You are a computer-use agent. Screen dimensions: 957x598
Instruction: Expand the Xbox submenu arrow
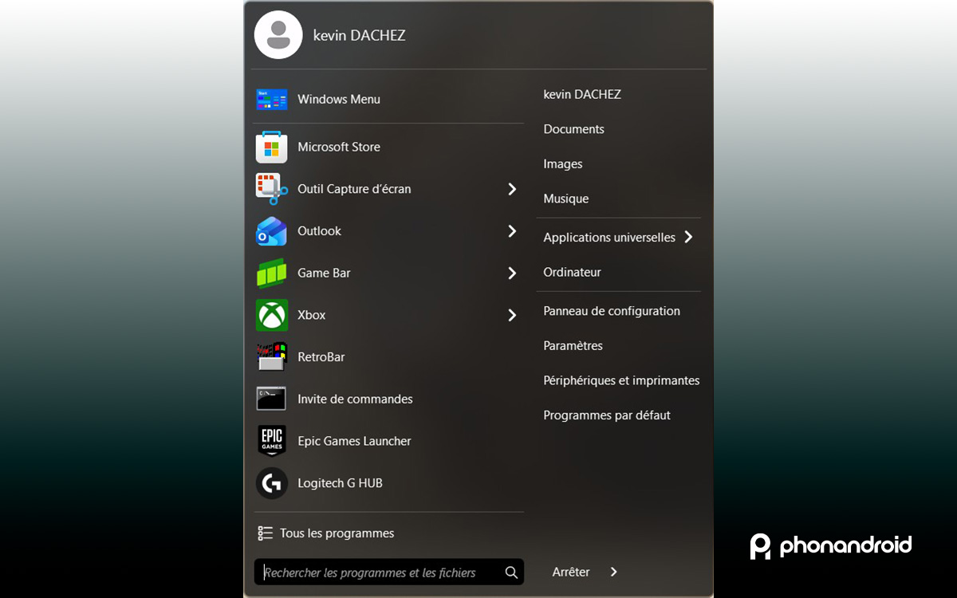[512, 315]
